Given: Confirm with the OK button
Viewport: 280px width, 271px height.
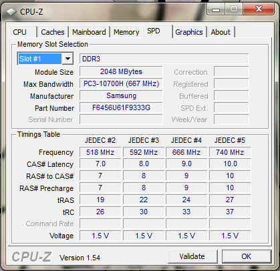Looking at the screenshot, I should tap(247, 256).
